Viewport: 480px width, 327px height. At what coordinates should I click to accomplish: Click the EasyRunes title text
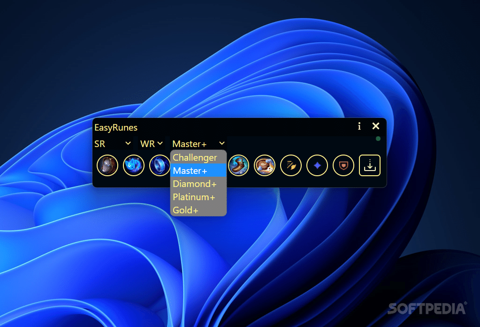pyautogui.click(x=116, y=127)
